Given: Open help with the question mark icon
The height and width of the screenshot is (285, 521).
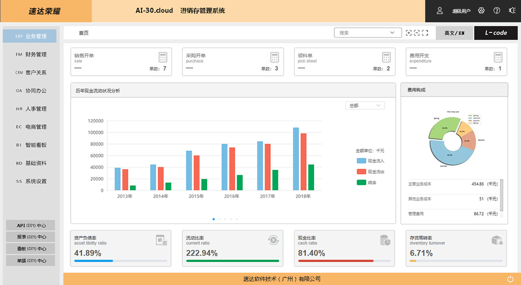Looking at the screenshot, I should 497,10.
